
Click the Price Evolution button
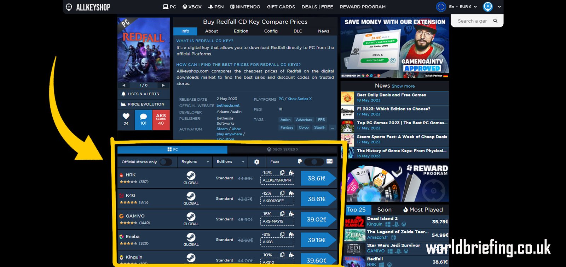click(x=143, y=104)
